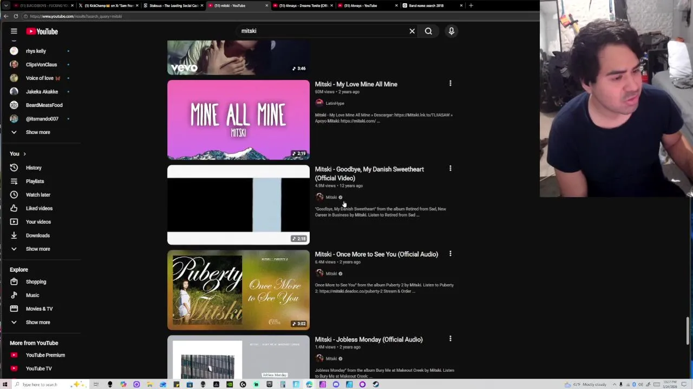Open Windows Start menu

click(x=5, y=384)
